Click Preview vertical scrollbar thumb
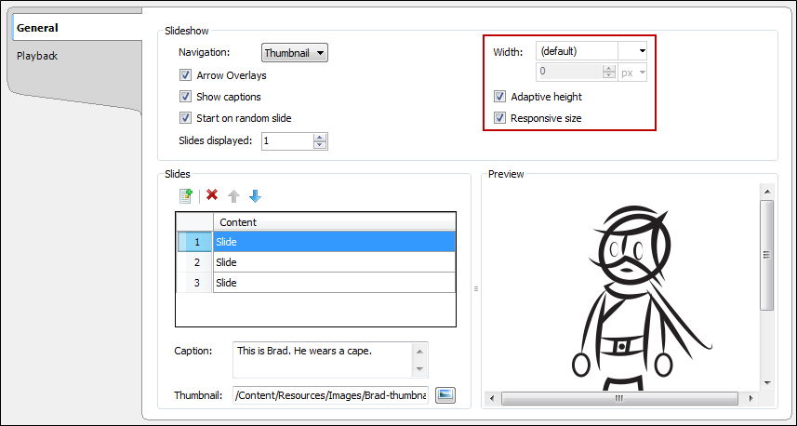The width and height of the screenshot is (797, 426). click(x=767, y=255)
